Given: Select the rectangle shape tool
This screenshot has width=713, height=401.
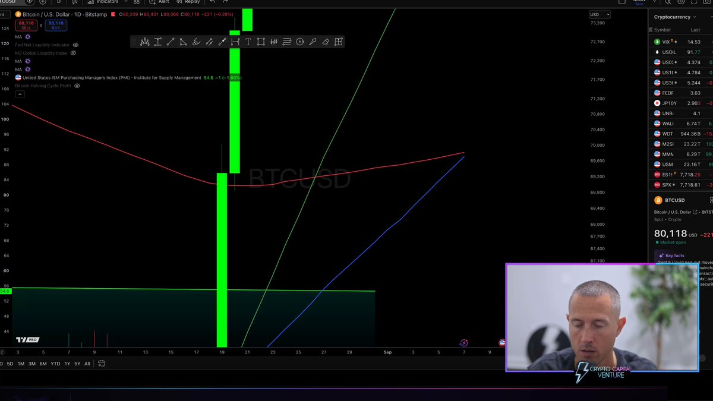Looking at the screenshot, I should pyautogui.click(x=261, y=42).
